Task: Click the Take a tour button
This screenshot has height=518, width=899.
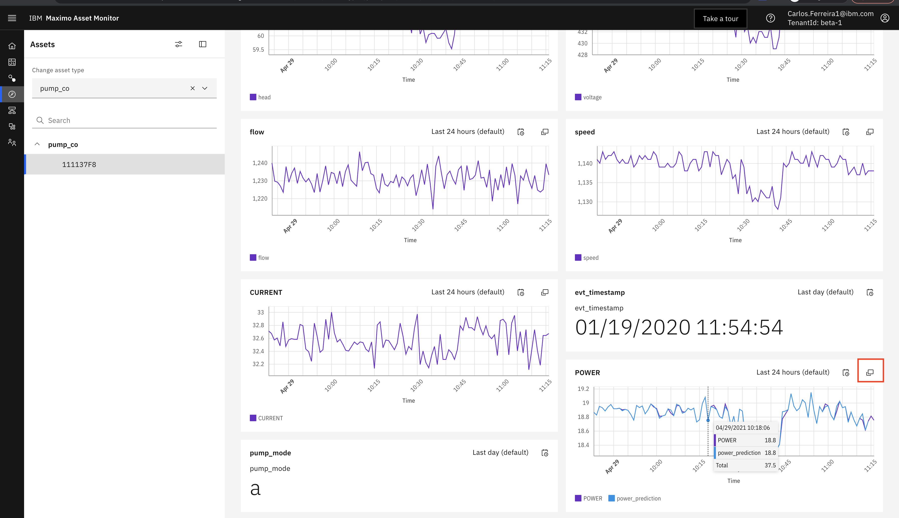Action: [x=720, y=19]
